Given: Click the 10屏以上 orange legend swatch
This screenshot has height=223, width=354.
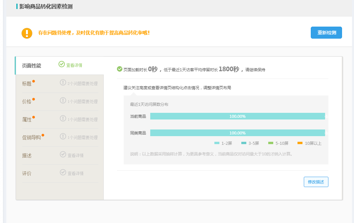Looking at the screenshot, I should [300, 143].
